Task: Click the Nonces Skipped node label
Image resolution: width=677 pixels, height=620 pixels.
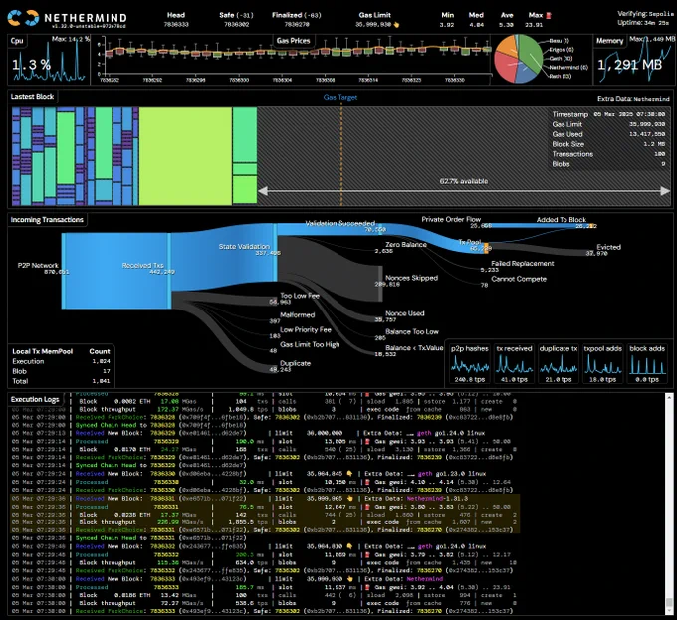Action: pos(411,278)
